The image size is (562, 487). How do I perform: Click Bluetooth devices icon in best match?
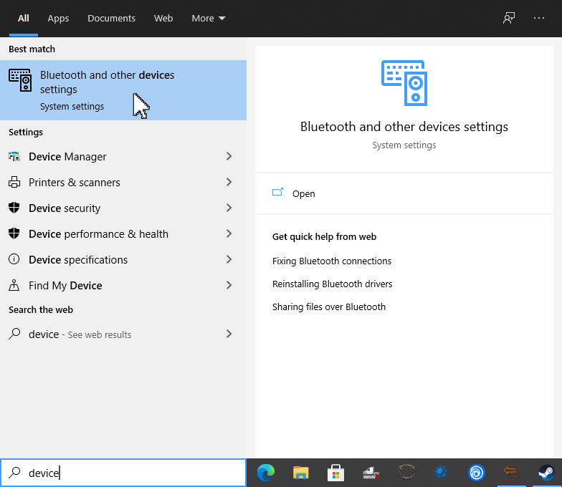coord(20,80)
